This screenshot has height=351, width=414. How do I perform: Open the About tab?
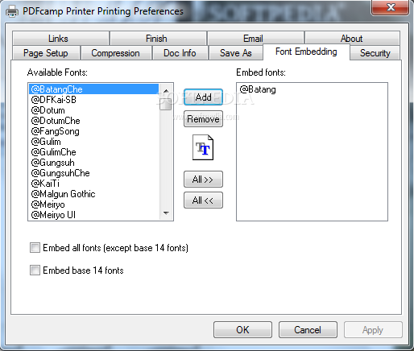tap(352, 39)
